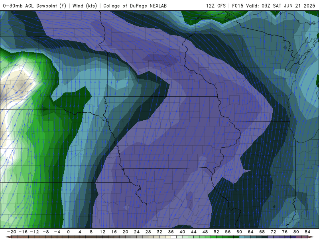Click the 20 legend value
Viewport: 319px width, 239px height.
tap(125, 232)
